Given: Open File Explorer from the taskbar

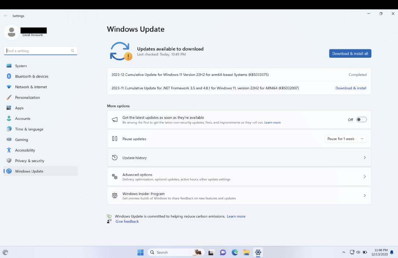Looking at the screenshot, I should coord(246,252).
